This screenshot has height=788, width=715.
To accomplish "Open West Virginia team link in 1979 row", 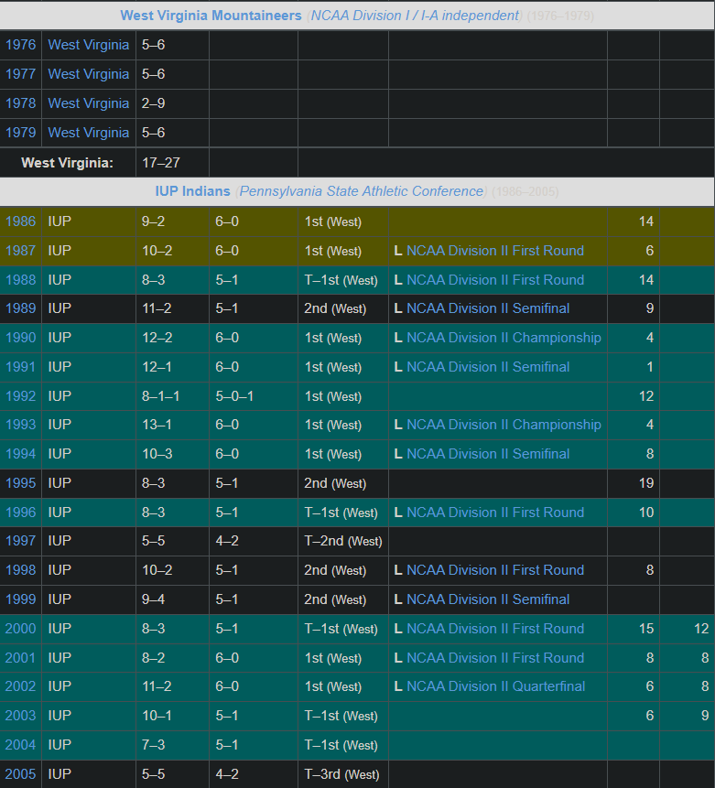I will [89, 133].
